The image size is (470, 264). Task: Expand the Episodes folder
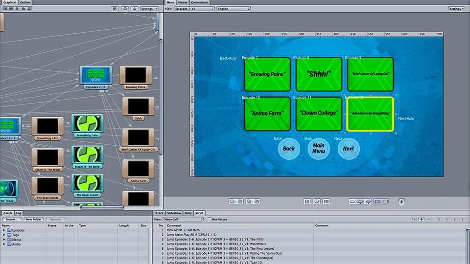[4, 230]
